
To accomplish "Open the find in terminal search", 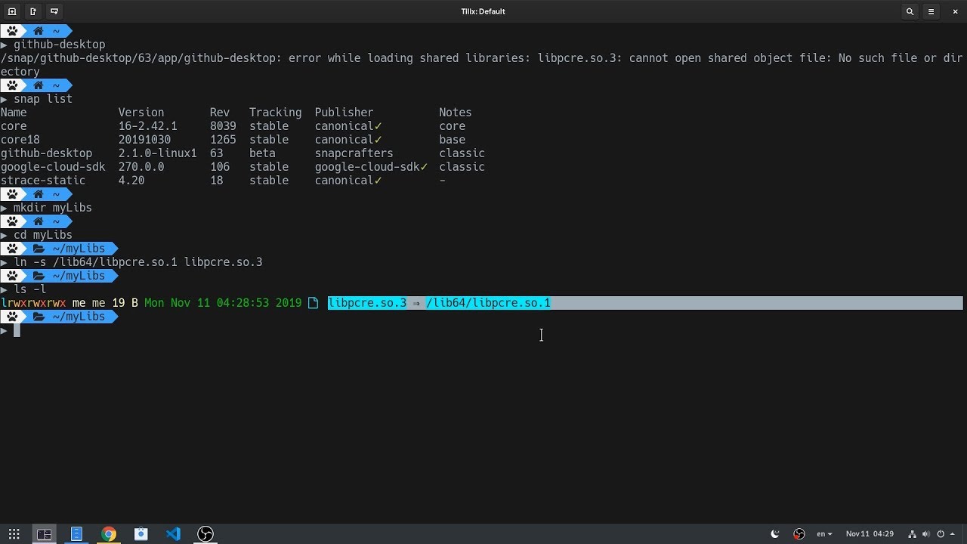I will click(x=910, y=11).
